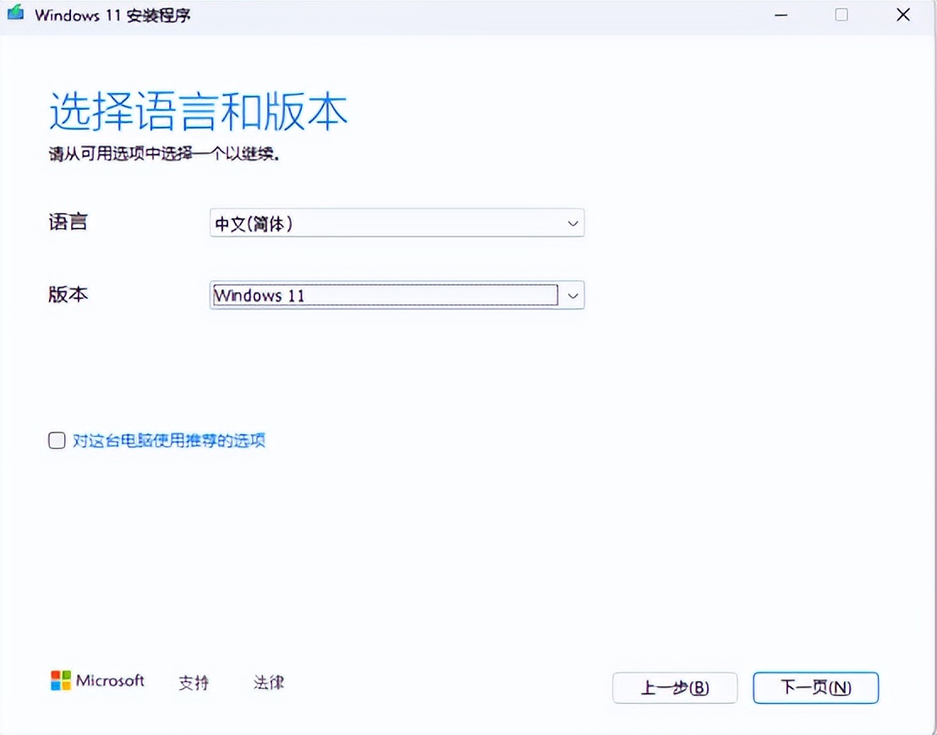Image resolution: width=937 pixels, height=735 pixels.
Task: Click the Windows 11 setup icon in title bar
Action: (x=14, y=14)
